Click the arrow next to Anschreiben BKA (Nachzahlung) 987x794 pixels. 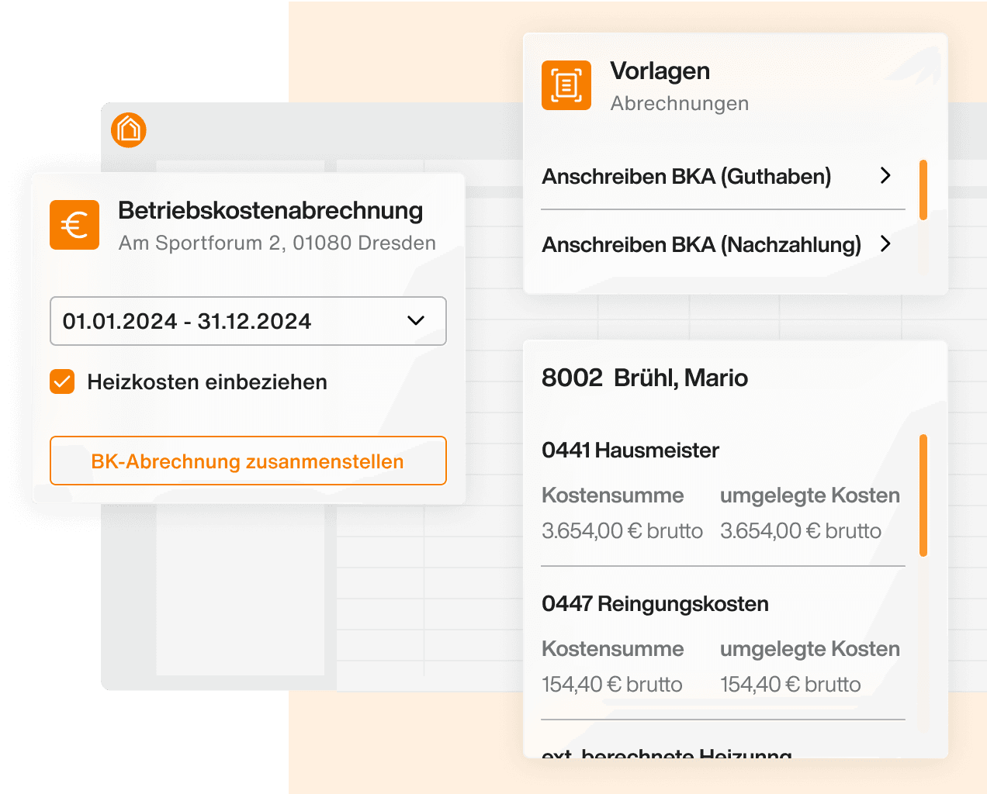pos(885,244)
